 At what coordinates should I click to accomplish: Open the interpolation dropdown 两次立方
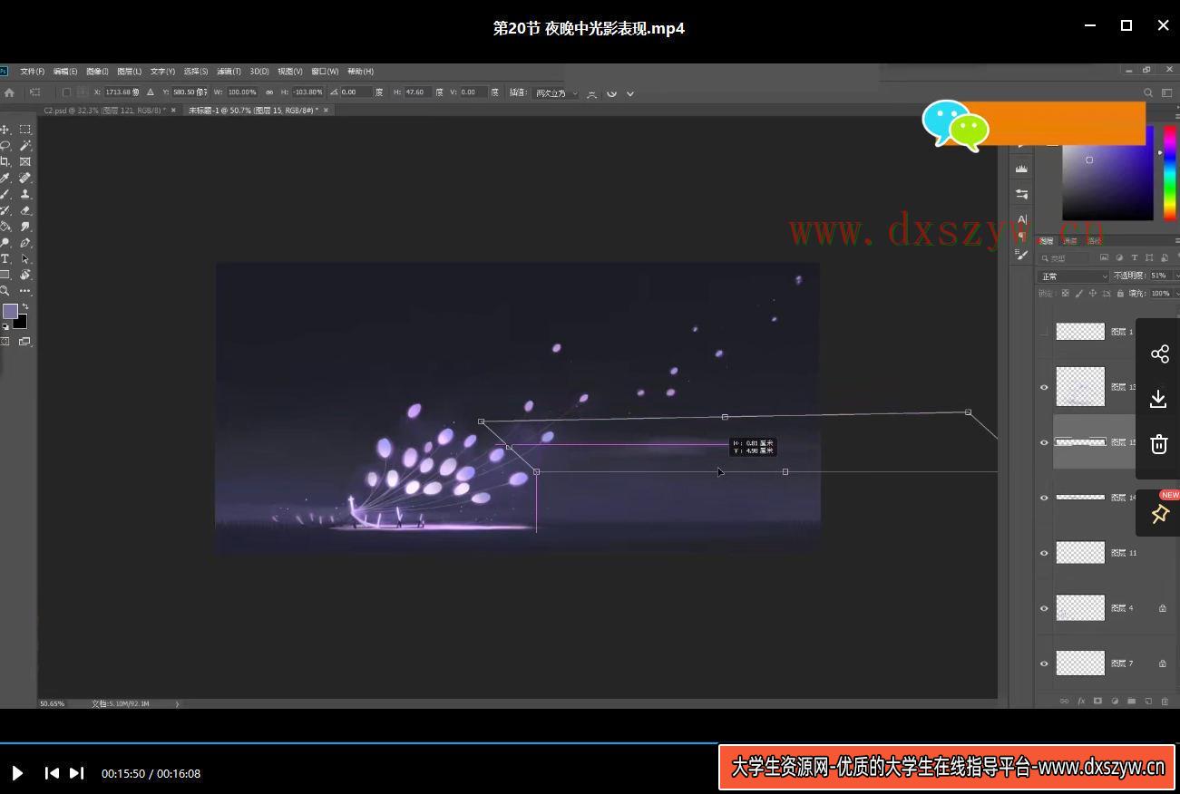pos(557,92)
